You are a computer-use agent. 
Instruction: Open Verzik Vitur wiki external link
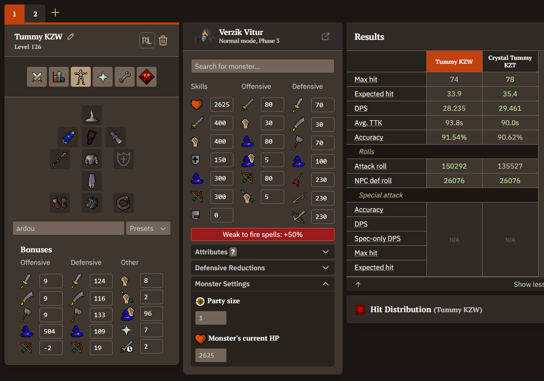326,36
